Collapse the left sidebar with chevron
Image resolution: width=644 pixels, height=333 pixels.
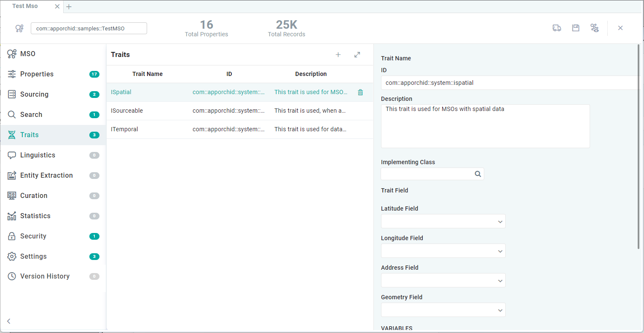[x=9, y=321]
